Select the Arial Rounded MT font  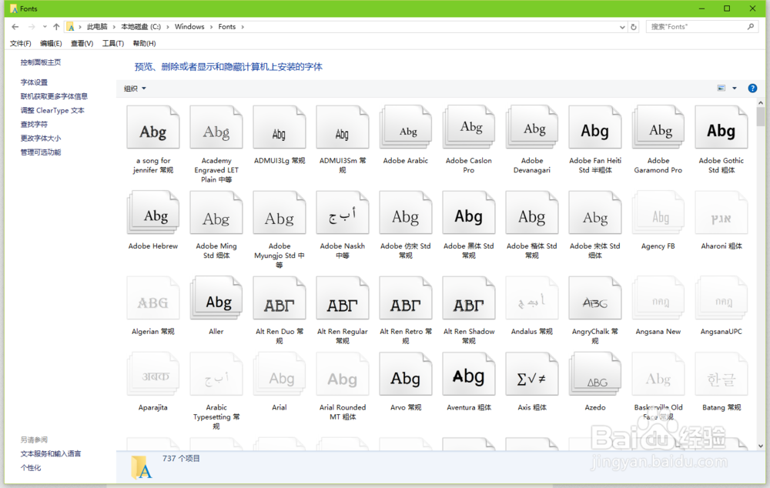pyautogui.click(x=343, y=374)
